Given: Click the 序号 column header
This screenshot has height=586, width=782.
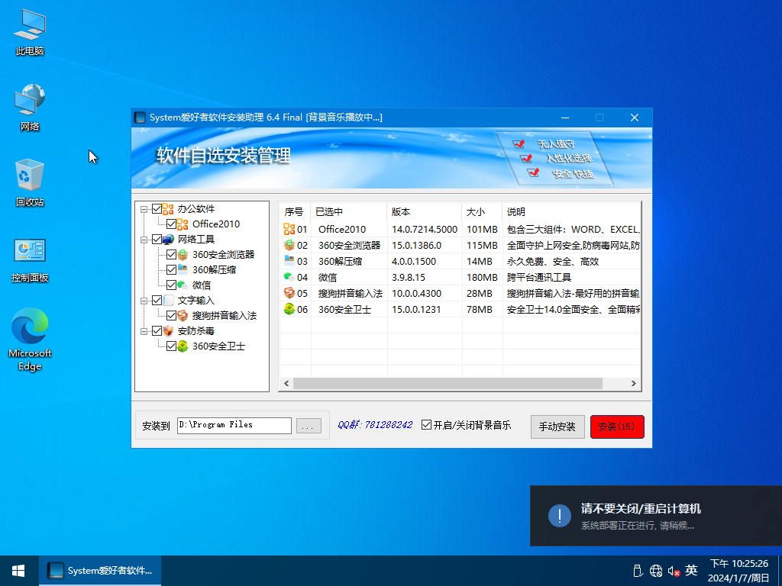Looking at the screenshot, I should 296,212.
